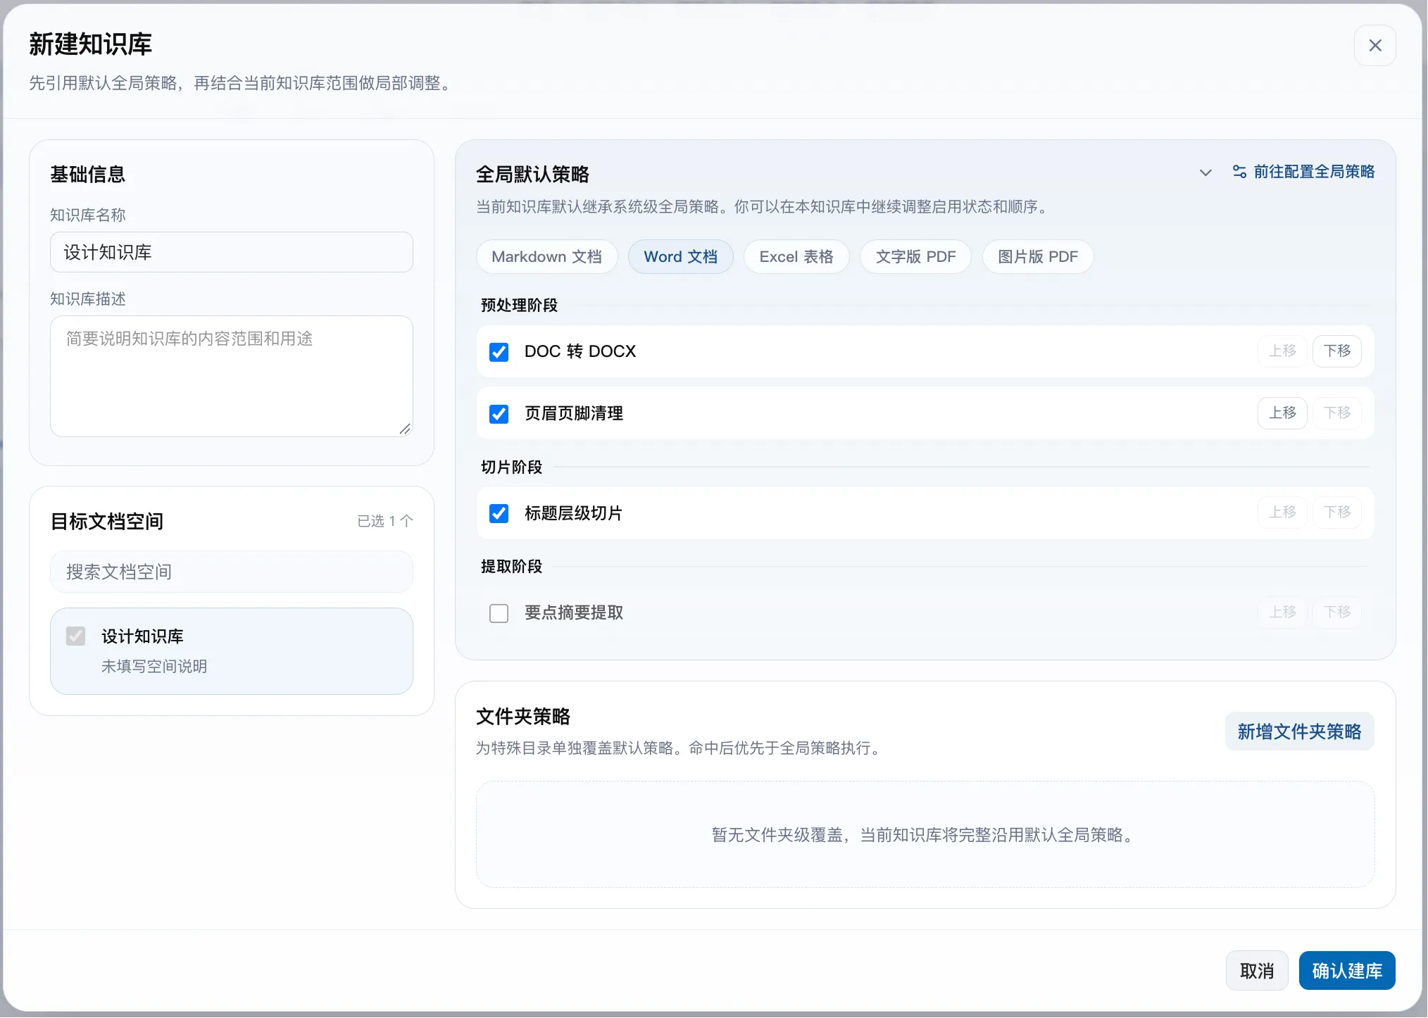Click 上移 for DOC 转 DOCX row
Screen dimensions: 1428x1018
click(x=1282, y=351)
